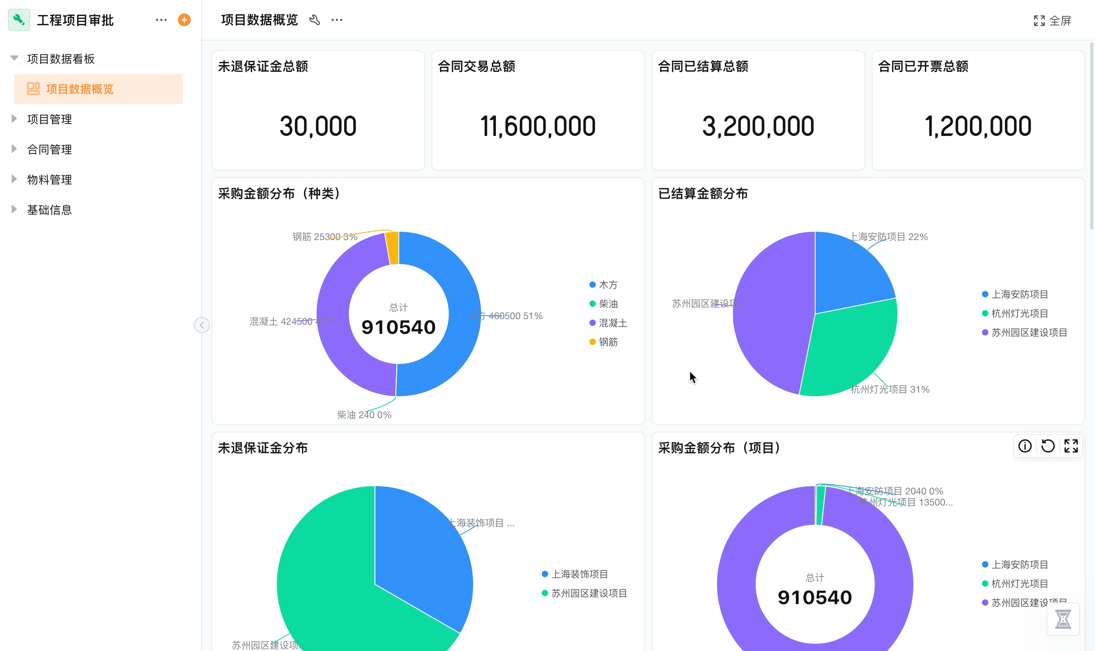Toggle 上海装饰项目 legend in 未退保证金分布

tap(575, 574)
